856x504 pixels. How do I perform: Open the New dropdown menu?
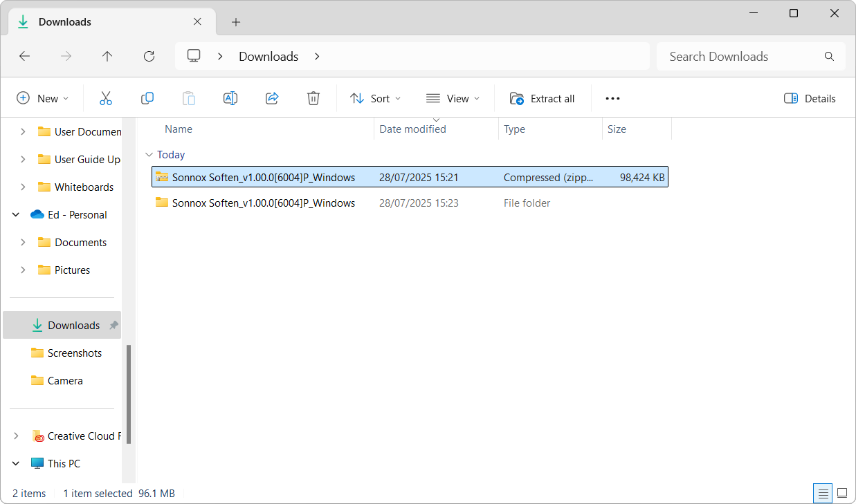(43, 98)
